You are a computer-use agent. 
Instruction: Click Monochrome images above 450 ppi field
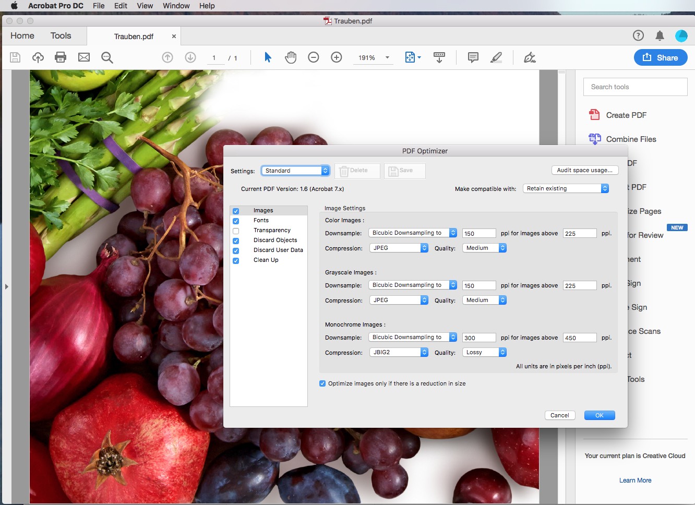tap(580, 338)
